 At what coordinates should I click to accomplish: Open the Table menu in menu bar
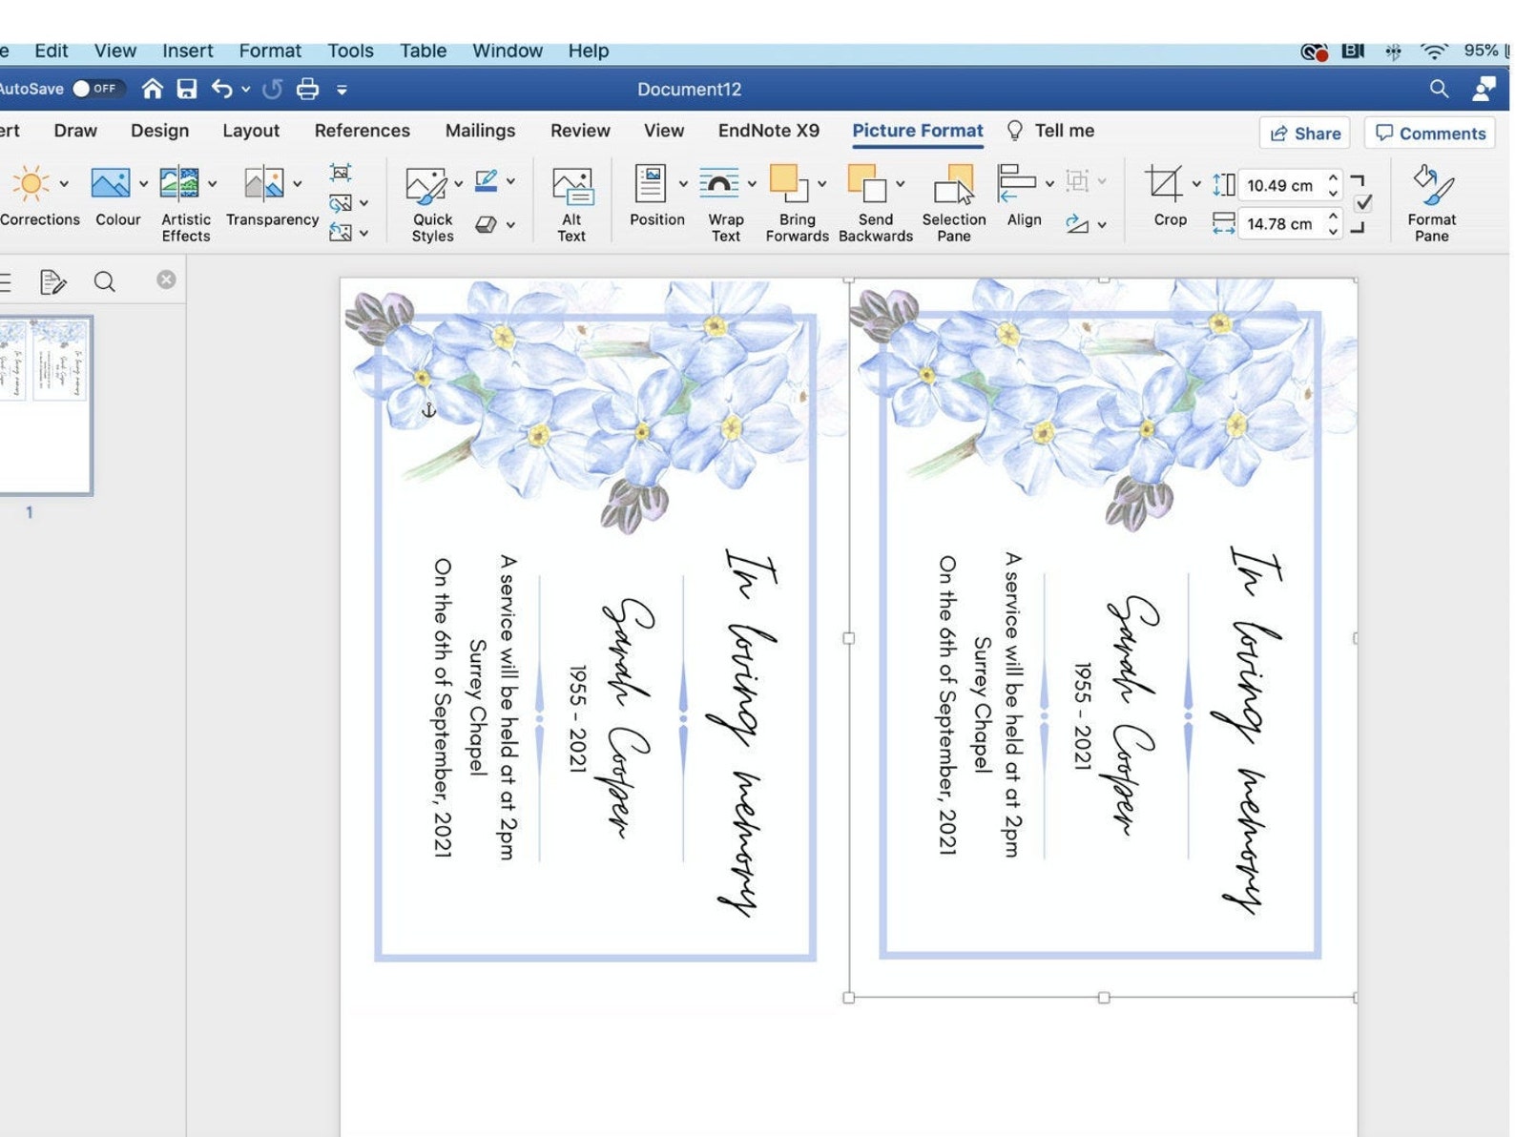[x=423, y=51]
